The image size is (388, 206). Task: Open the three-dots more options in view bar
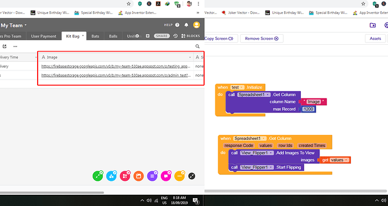click(x=15, y=46)
